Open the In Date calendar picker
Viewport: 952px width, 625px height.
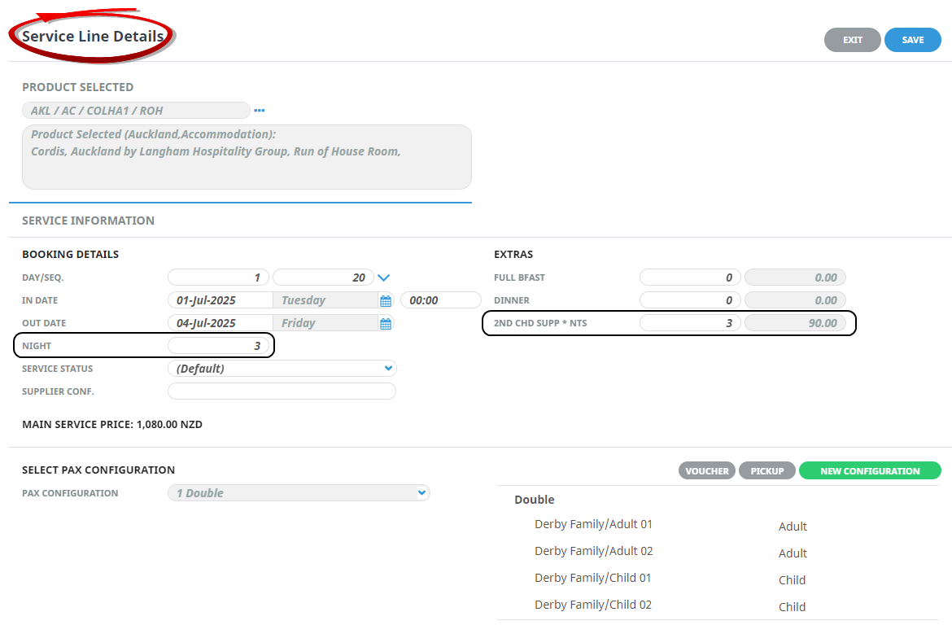386,301
